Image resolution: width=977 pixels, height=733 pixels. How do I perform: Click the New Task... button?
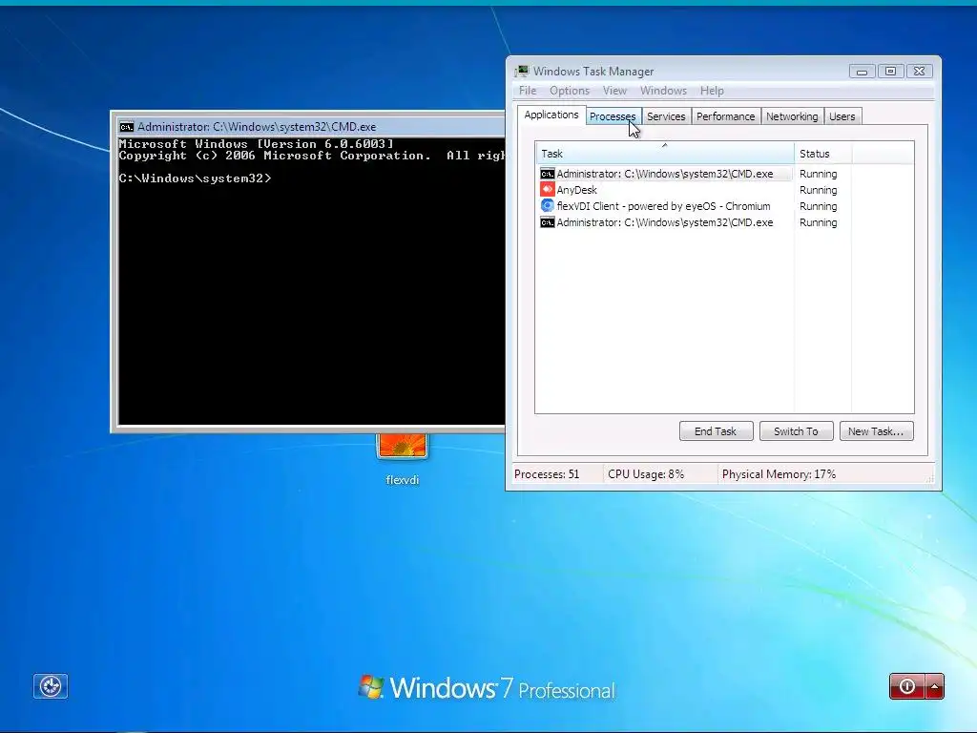[x=876, y=431]
